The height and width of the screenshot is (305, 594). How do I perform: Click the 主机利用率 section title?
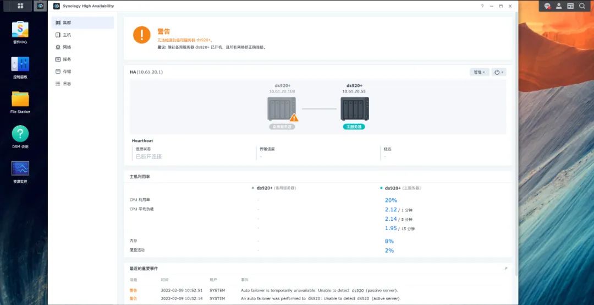140,177
